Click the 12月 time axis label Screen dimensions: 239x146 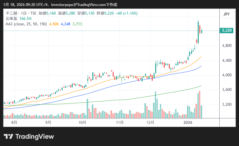pos(150,122)
